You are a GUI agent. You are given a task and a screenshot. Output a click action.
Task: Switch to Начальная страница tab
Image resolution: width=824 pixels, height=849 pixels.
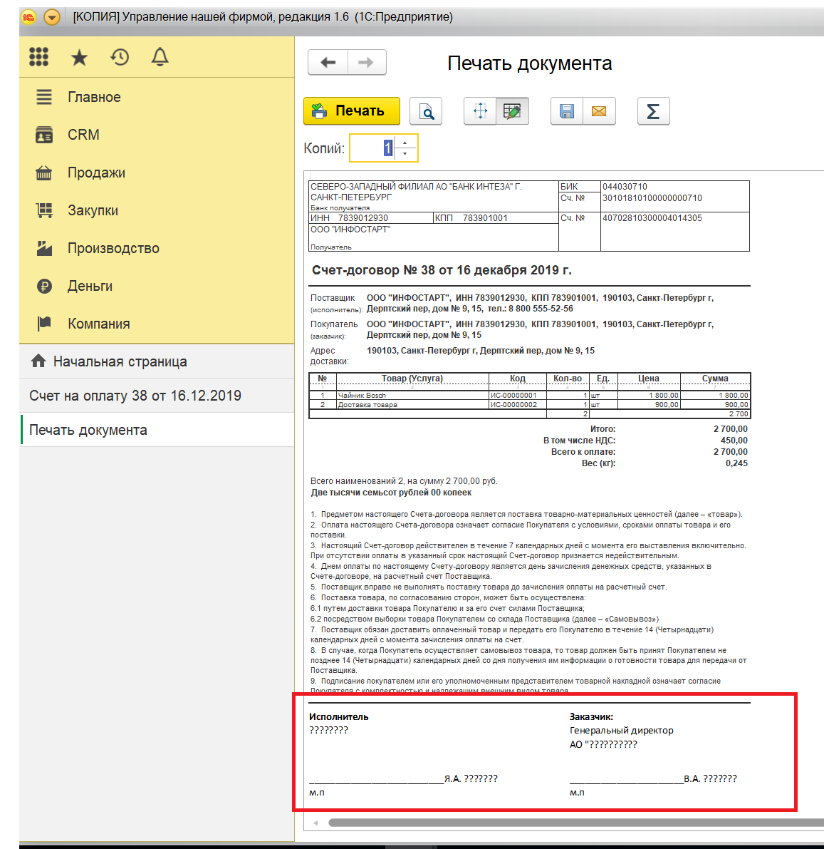click(157, 361)
